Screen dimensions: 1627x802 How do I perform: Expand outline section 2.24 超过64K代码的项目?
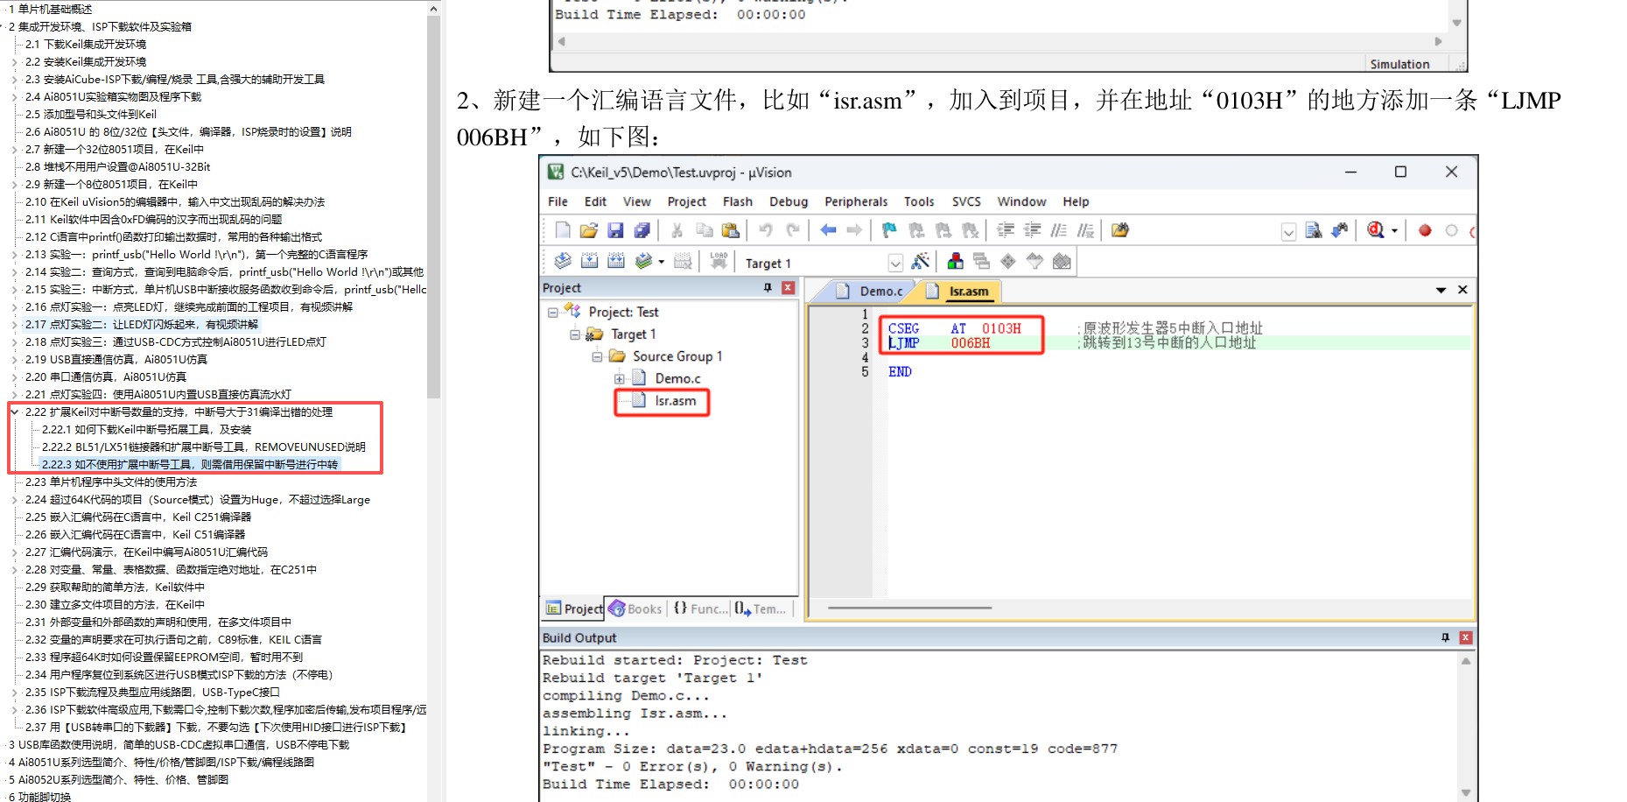click(15, 499)
